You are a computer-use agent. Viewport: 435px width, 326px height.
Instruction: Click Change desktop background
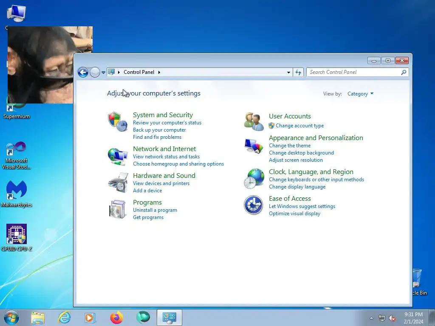301,153
